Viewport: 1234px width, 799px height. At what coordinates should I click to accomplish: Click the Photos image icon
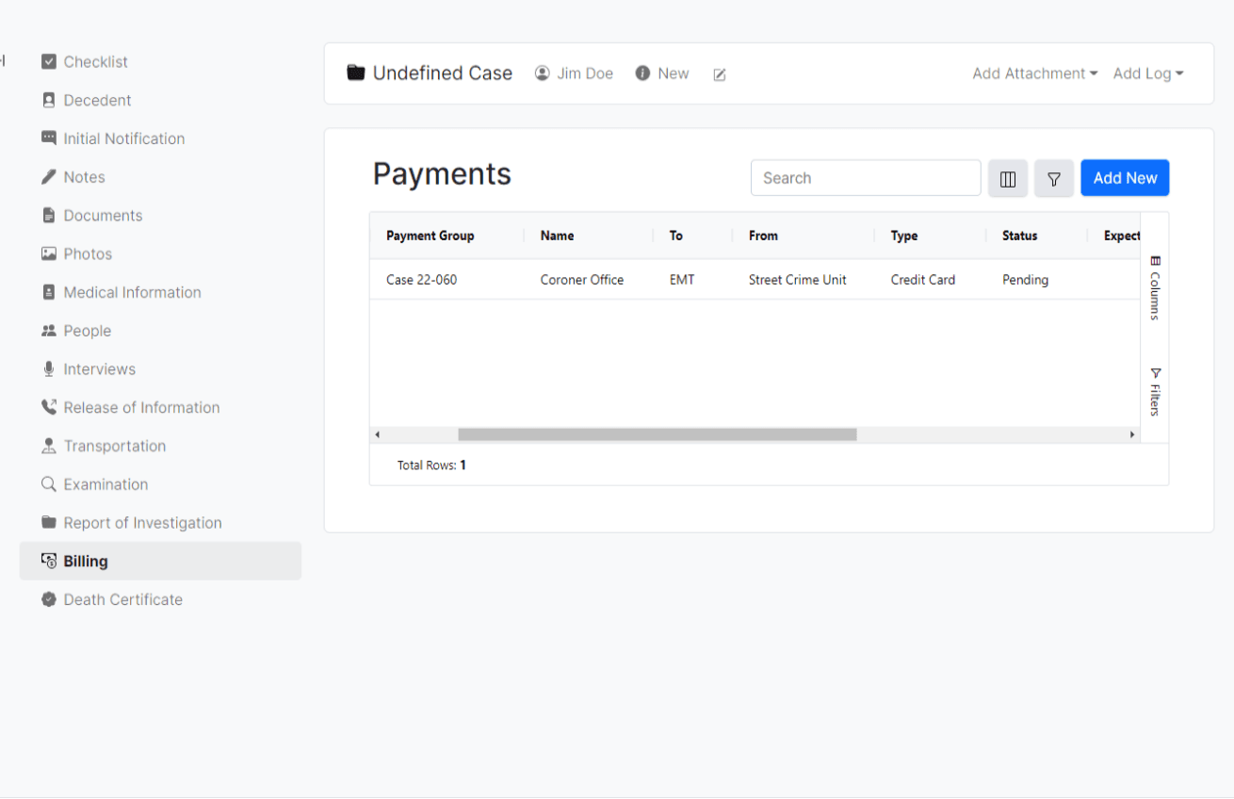point(49,254)
